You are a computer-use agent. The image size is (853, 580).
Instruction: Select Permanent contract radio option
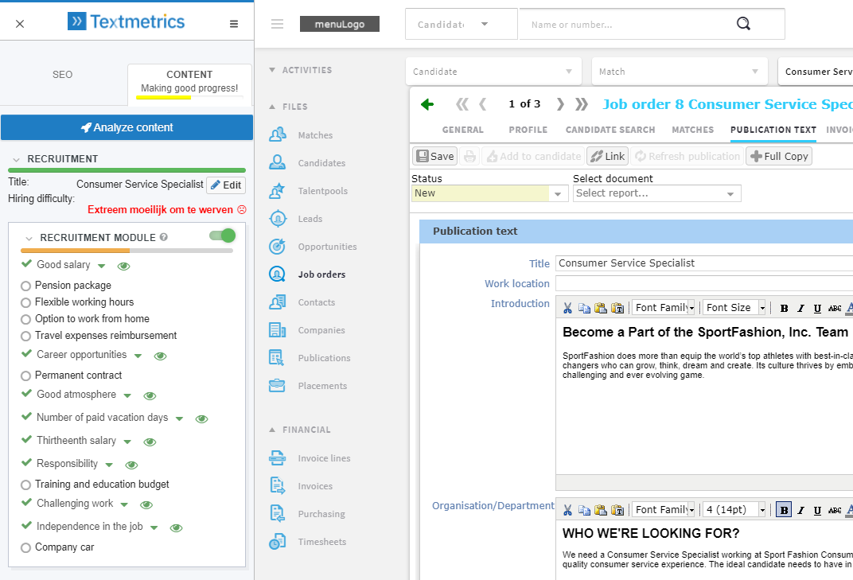point(25,376)
